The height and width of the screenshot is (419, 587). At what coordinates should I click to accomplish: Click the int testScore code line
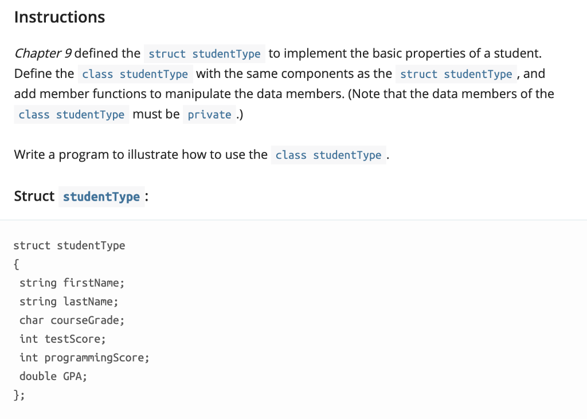[x=62, y=339]
